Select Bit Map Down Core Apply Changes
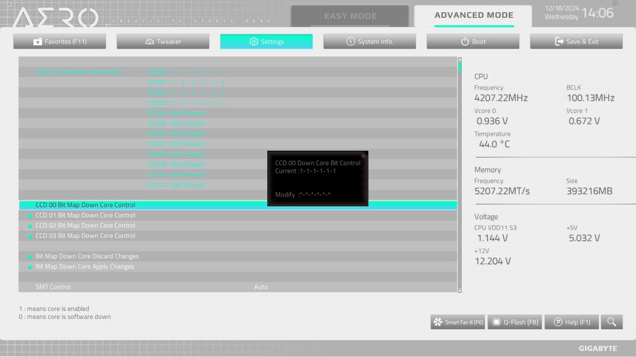The height and width of the screenshot is (357, 636). point(238,266)
